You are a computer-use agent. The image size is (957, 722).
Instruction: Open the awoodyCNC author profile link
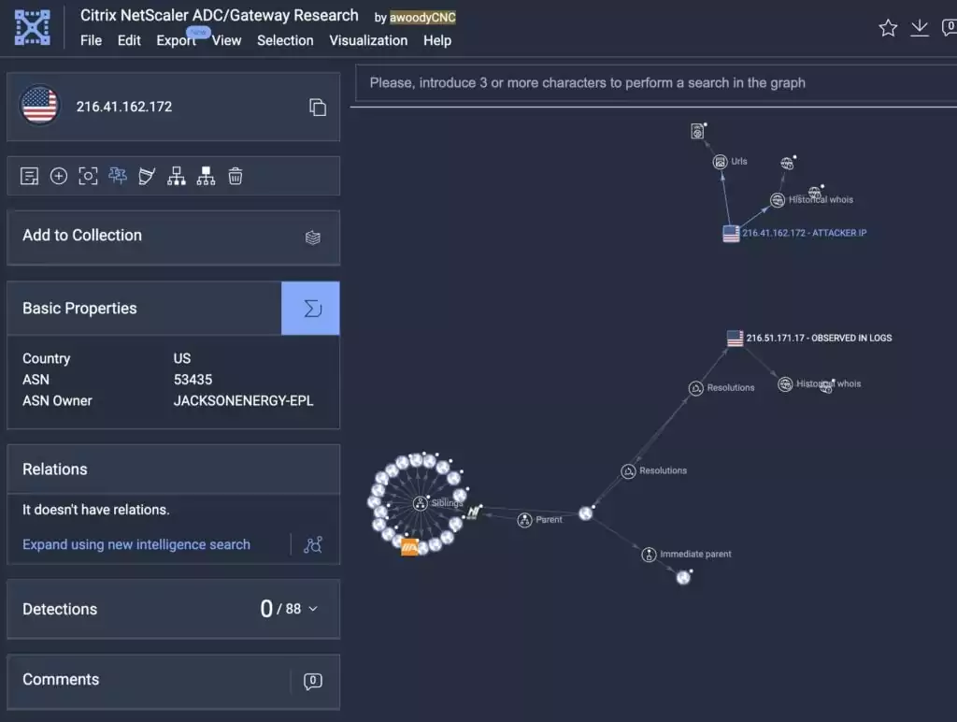422,18
